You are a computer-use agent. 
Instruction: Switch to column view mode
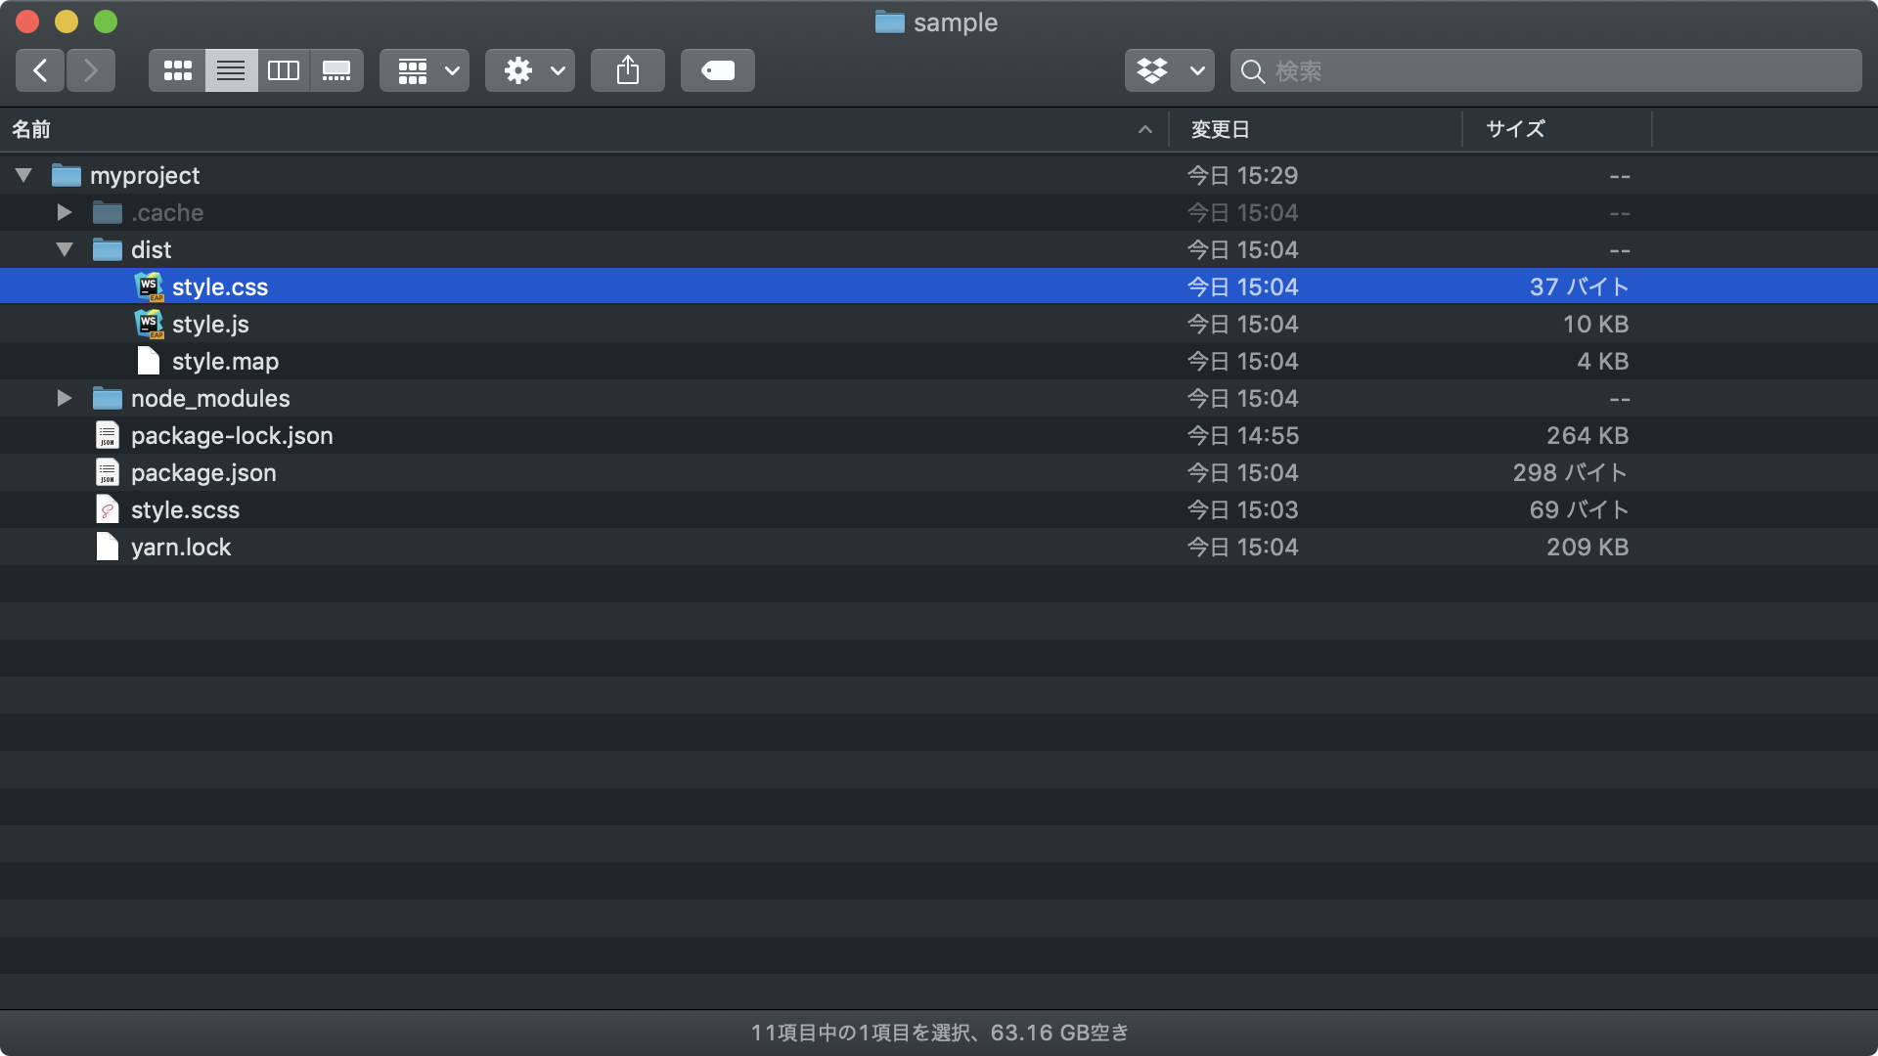tap(284, 70)
